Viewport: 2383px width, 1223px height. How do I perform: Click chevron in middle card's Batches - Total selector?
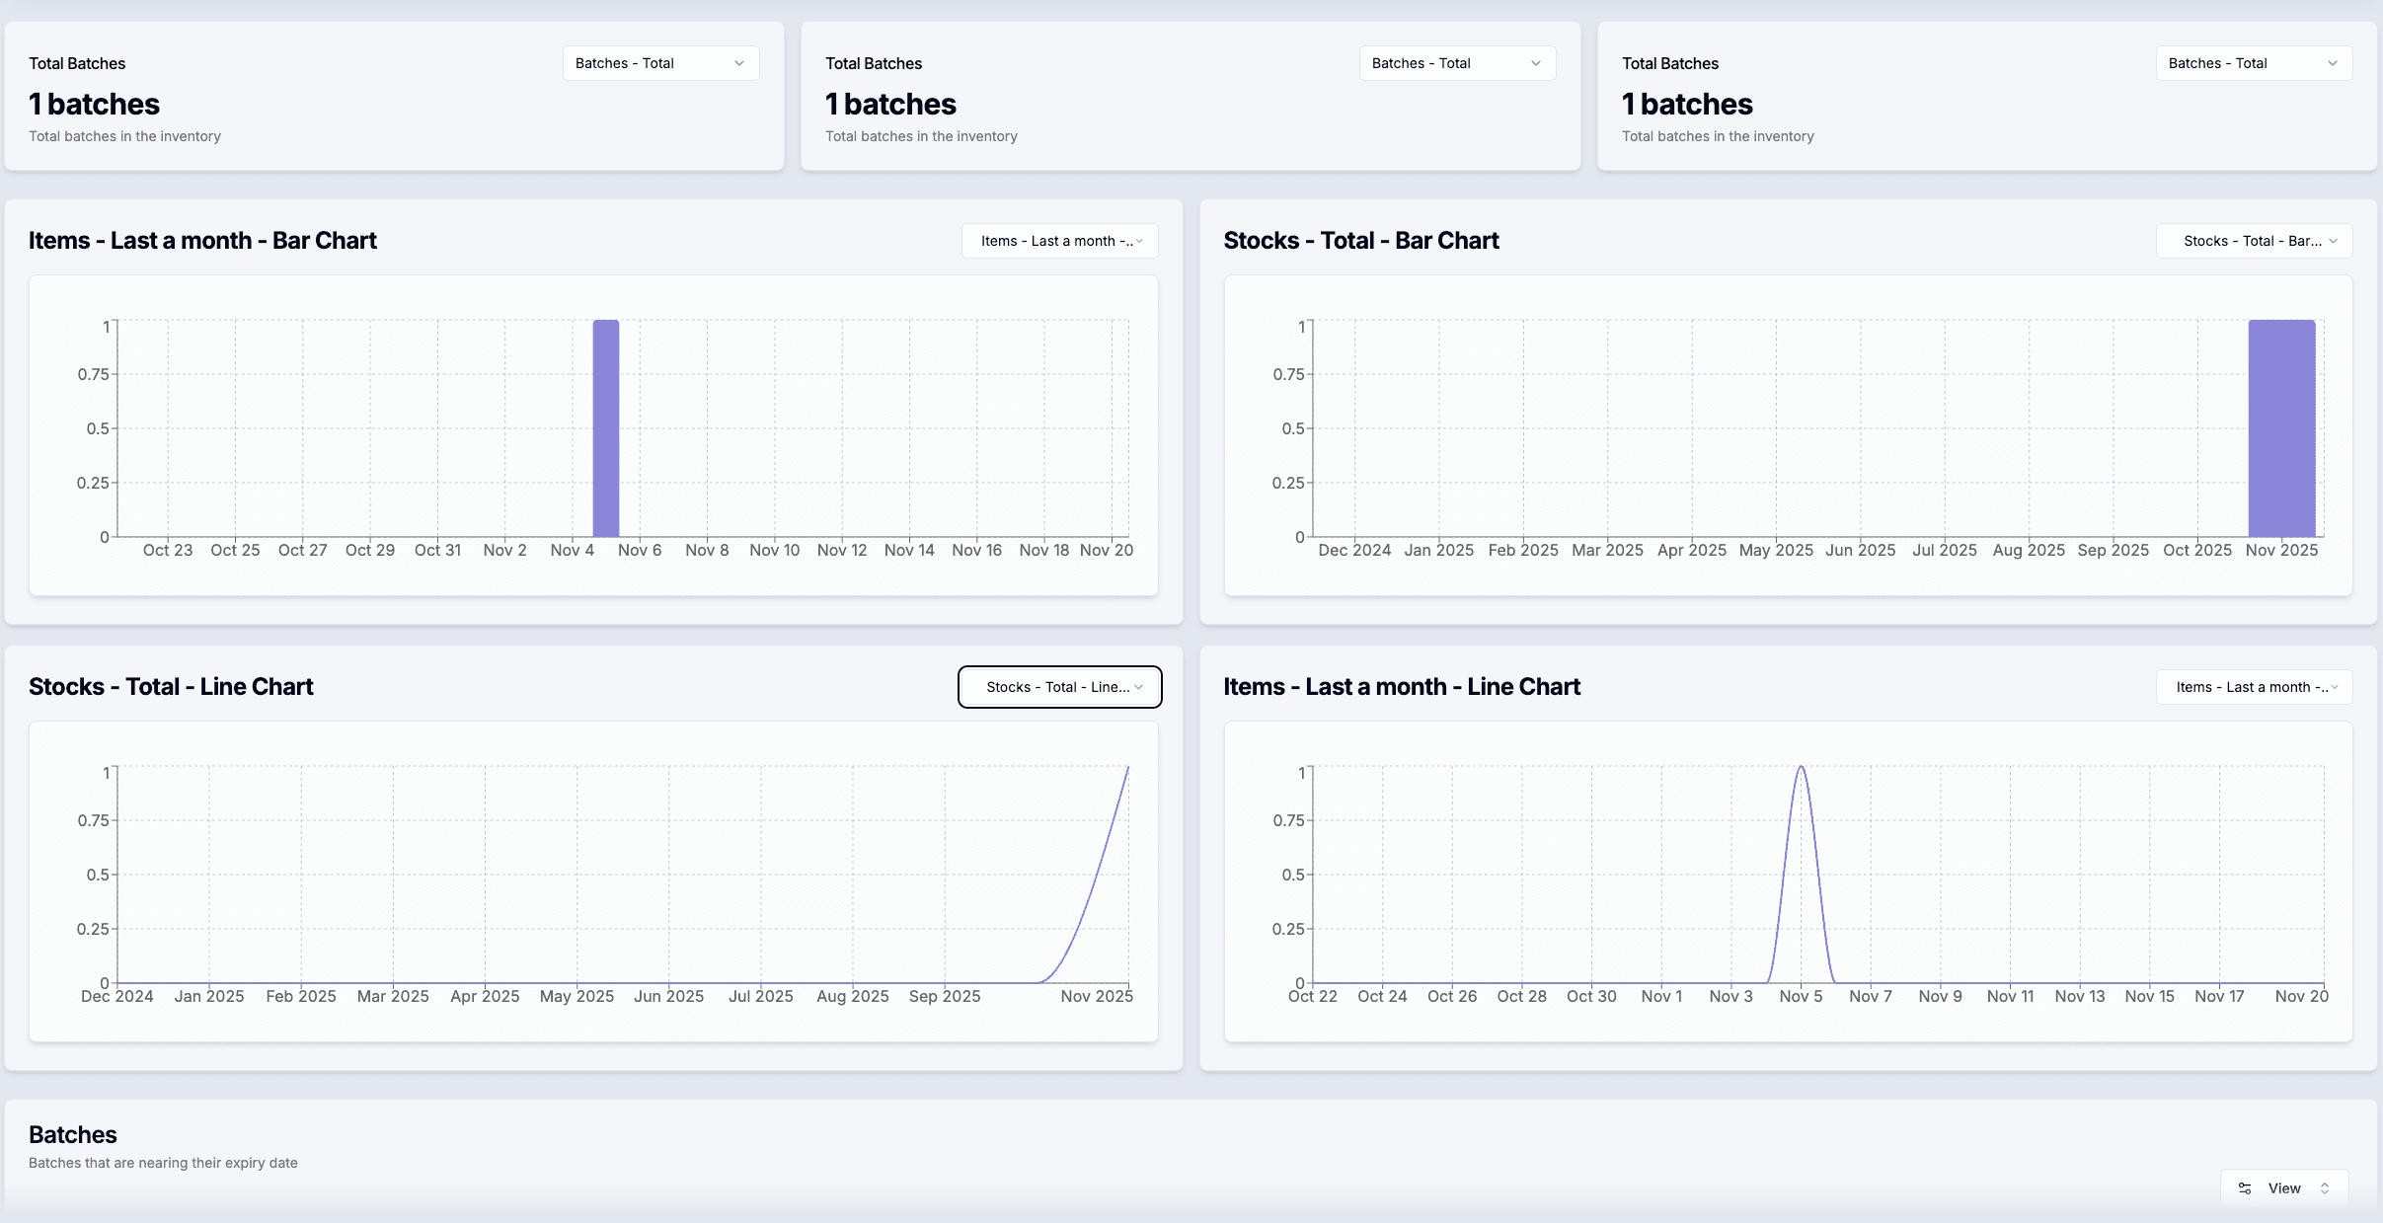1535,63
